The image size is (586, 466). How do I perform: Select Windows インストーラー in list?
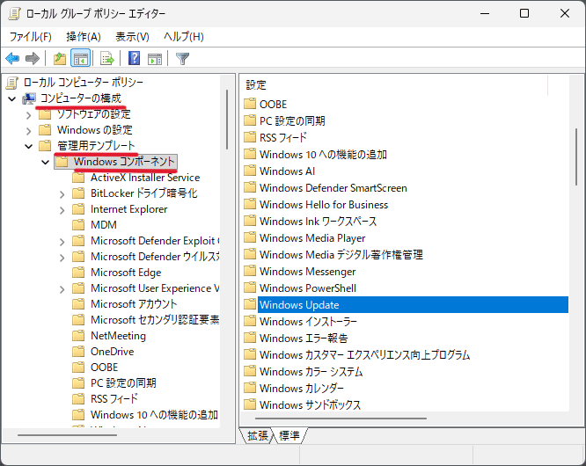point(308,322)
